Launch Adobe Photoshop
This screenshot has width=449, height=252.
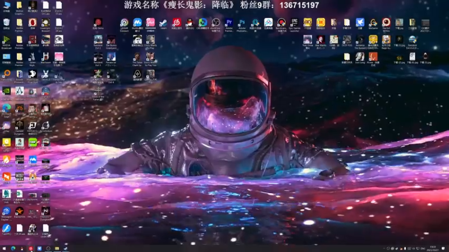tap(242, 25)
